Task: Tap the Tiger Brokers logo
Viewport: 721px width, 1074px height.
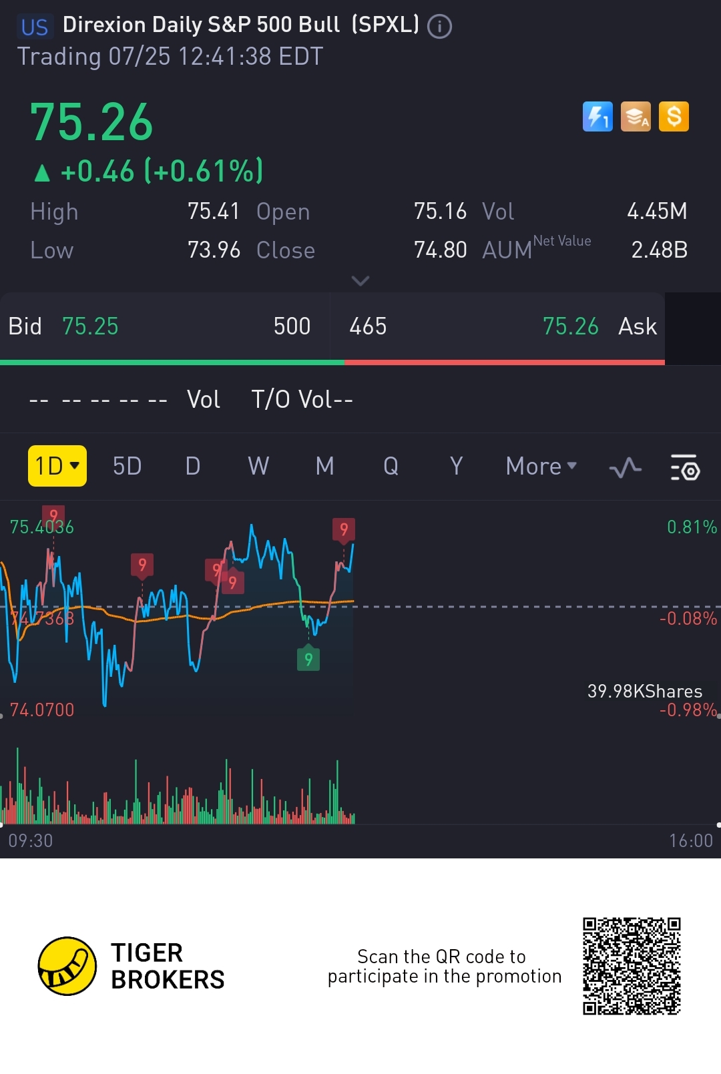Action: [x=67, y=966]
